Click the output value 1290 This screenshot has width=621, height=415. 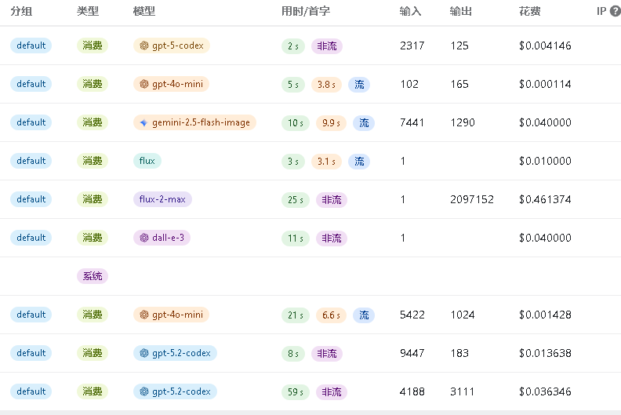coord(463,122)
